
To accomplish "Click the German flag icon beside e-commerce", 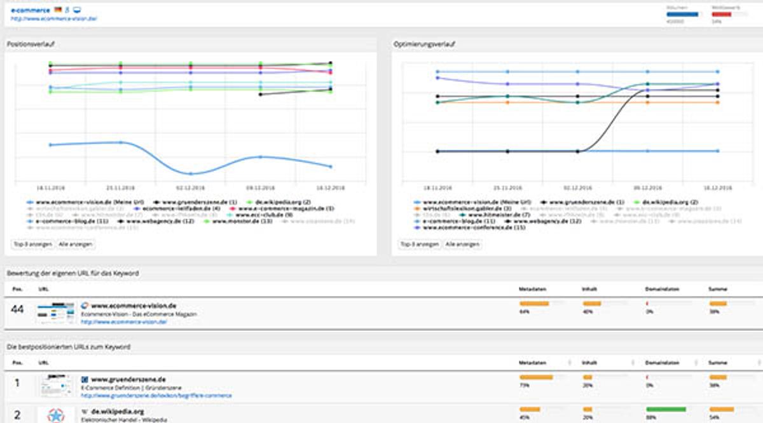I will tap(58, 10).
